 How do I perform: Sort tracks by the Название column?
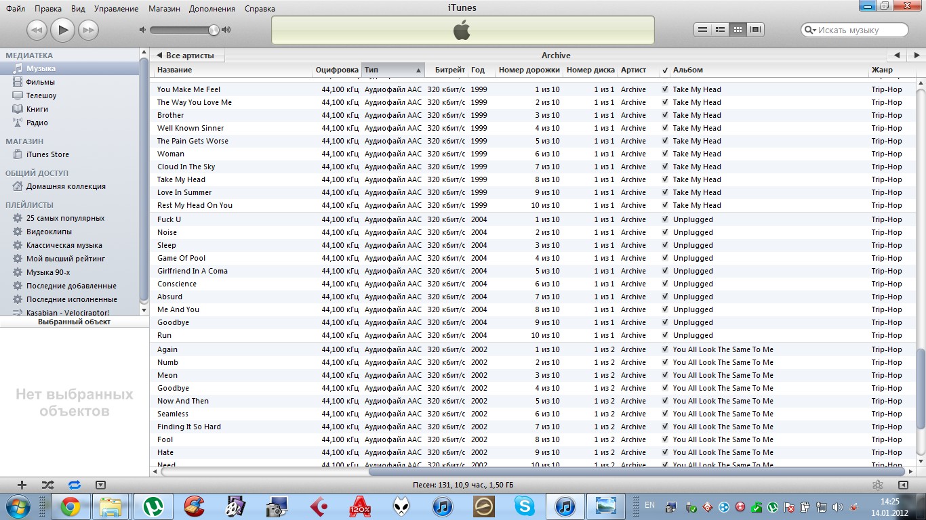point(232,70)
